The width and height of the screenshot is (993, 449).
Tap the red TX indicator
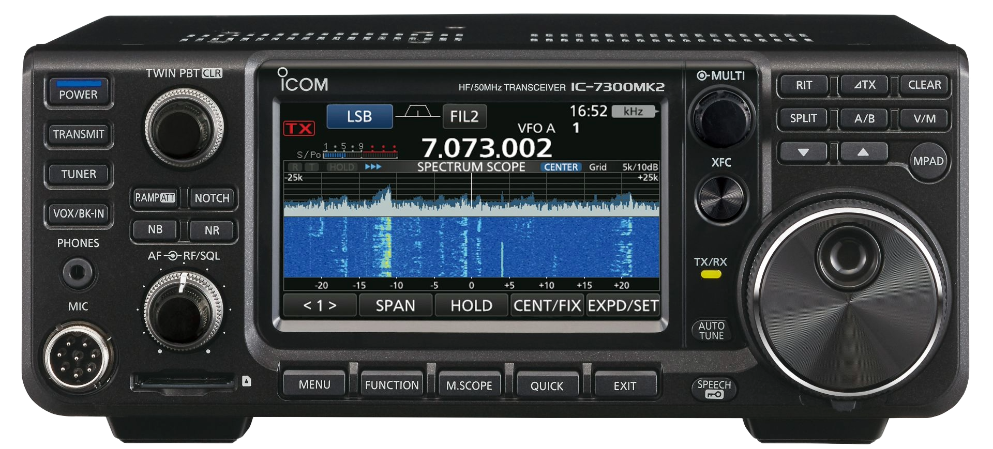tap(299, 128)
